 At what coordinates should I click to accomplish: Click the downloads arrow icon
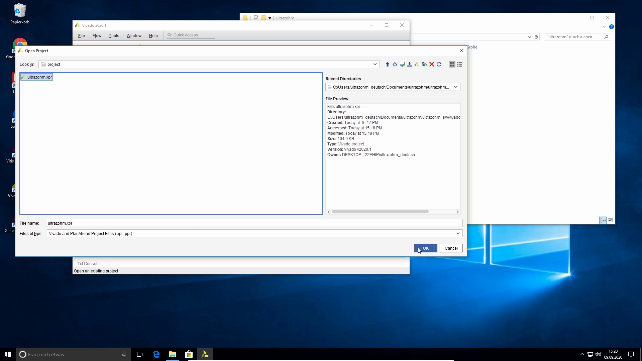[x=409, y=64]
